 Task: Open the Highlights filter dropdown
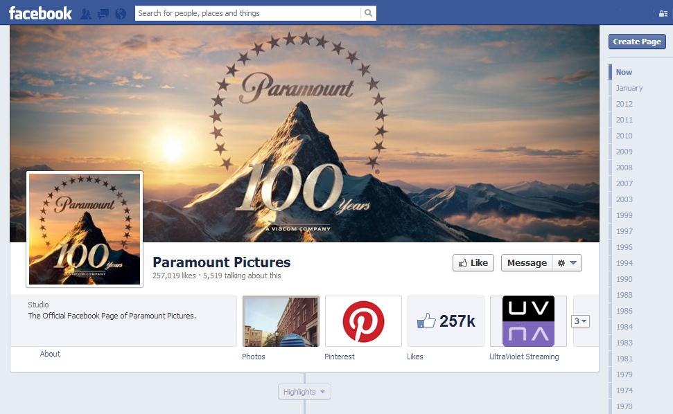coord(304,392)
